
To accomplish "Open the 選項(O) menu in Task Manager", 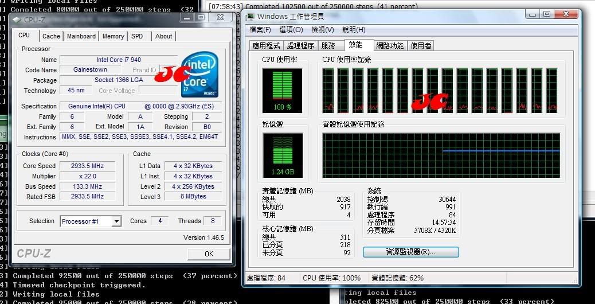I will (x=291, y=30).
